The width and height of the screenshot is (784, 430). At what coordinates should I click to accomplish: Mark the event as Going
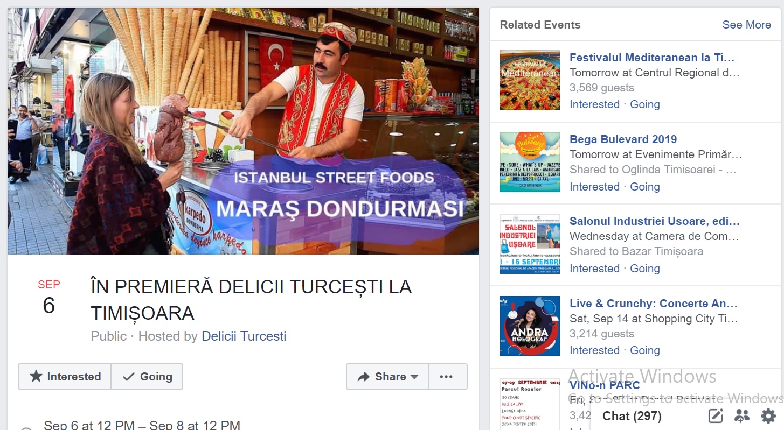(147, 377)
